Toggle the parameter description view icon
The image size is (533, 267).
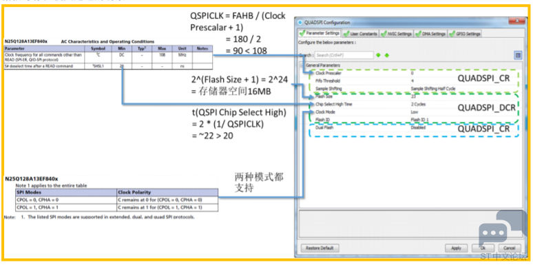pos(518,55)
